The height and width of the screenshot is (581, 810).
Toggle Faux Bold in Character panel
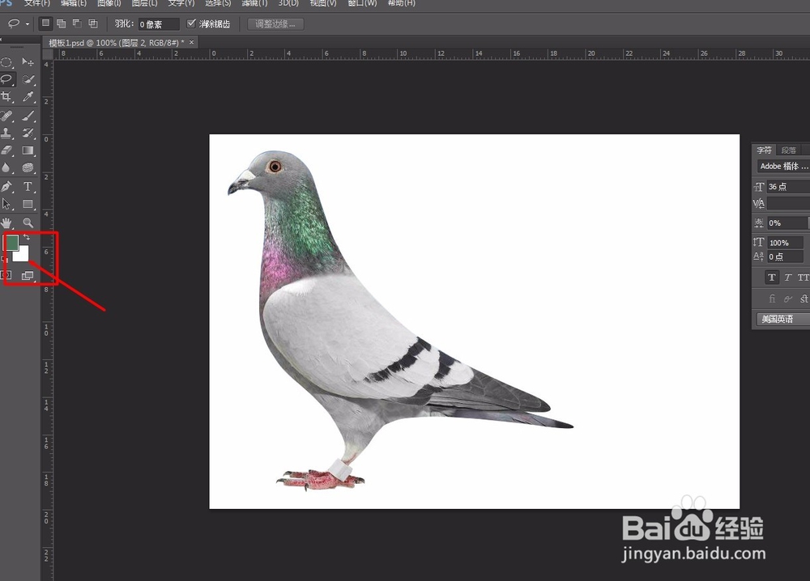click(x=772, y=278)
